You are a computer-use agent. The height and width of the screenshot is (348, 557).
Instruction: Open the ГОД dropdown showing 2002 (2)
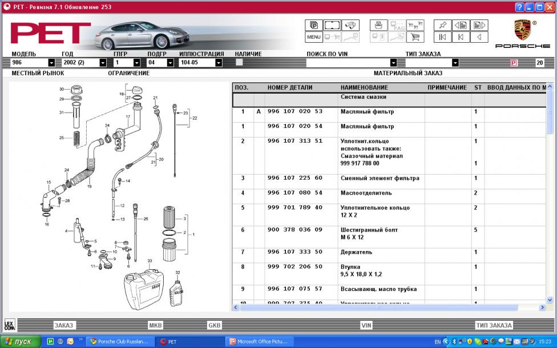[x=103, y=63]
